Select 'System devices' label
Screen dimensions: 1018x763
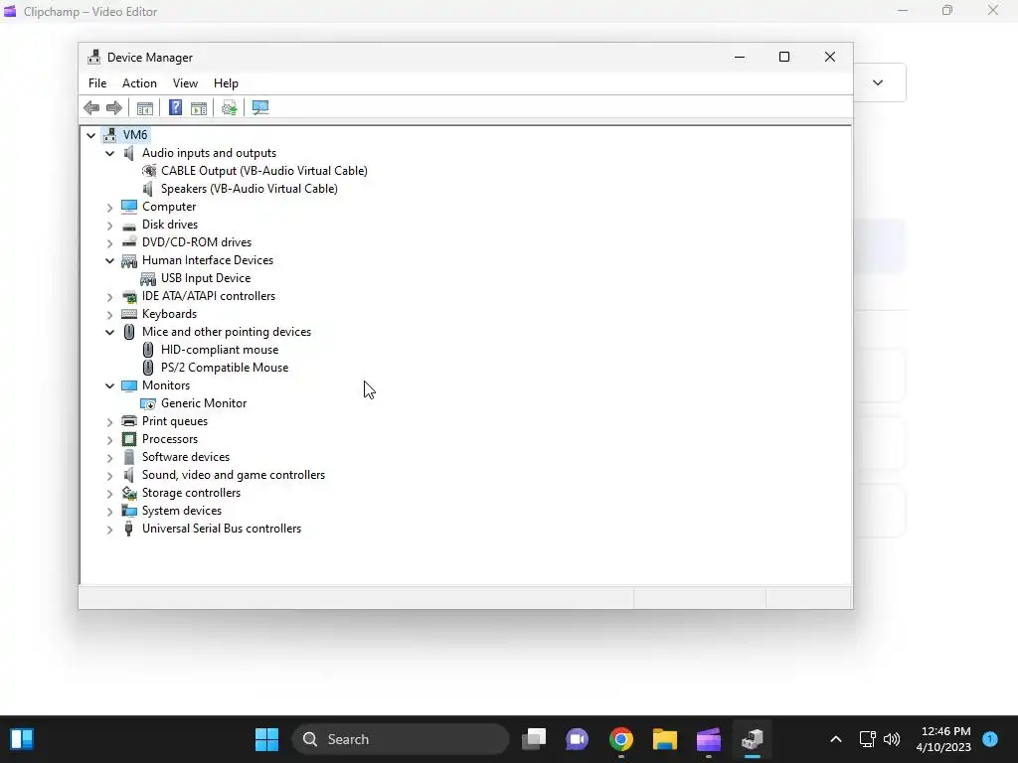182,512
